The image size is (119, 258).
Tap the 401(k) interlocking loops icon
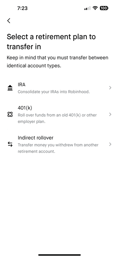coord(10,114)
